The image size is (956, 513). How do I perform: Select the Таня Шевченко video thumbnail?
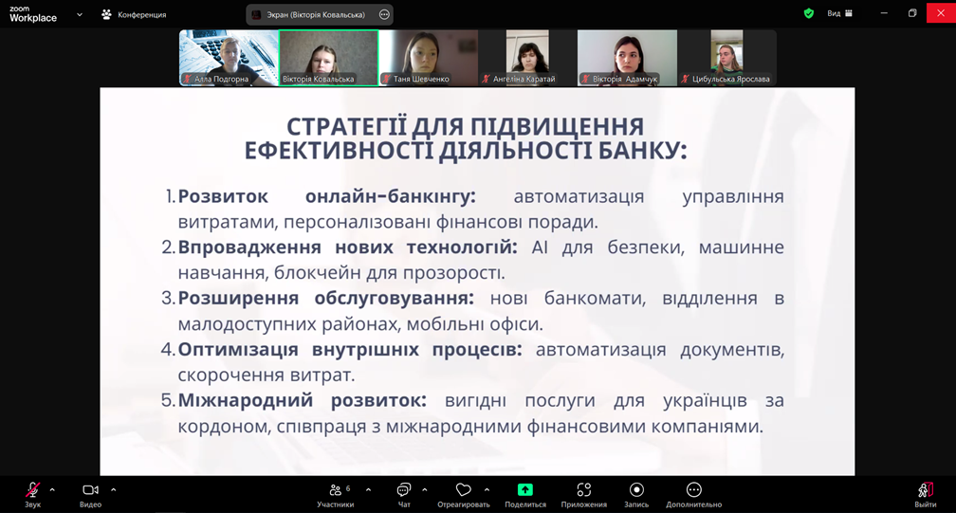point(428,58)
